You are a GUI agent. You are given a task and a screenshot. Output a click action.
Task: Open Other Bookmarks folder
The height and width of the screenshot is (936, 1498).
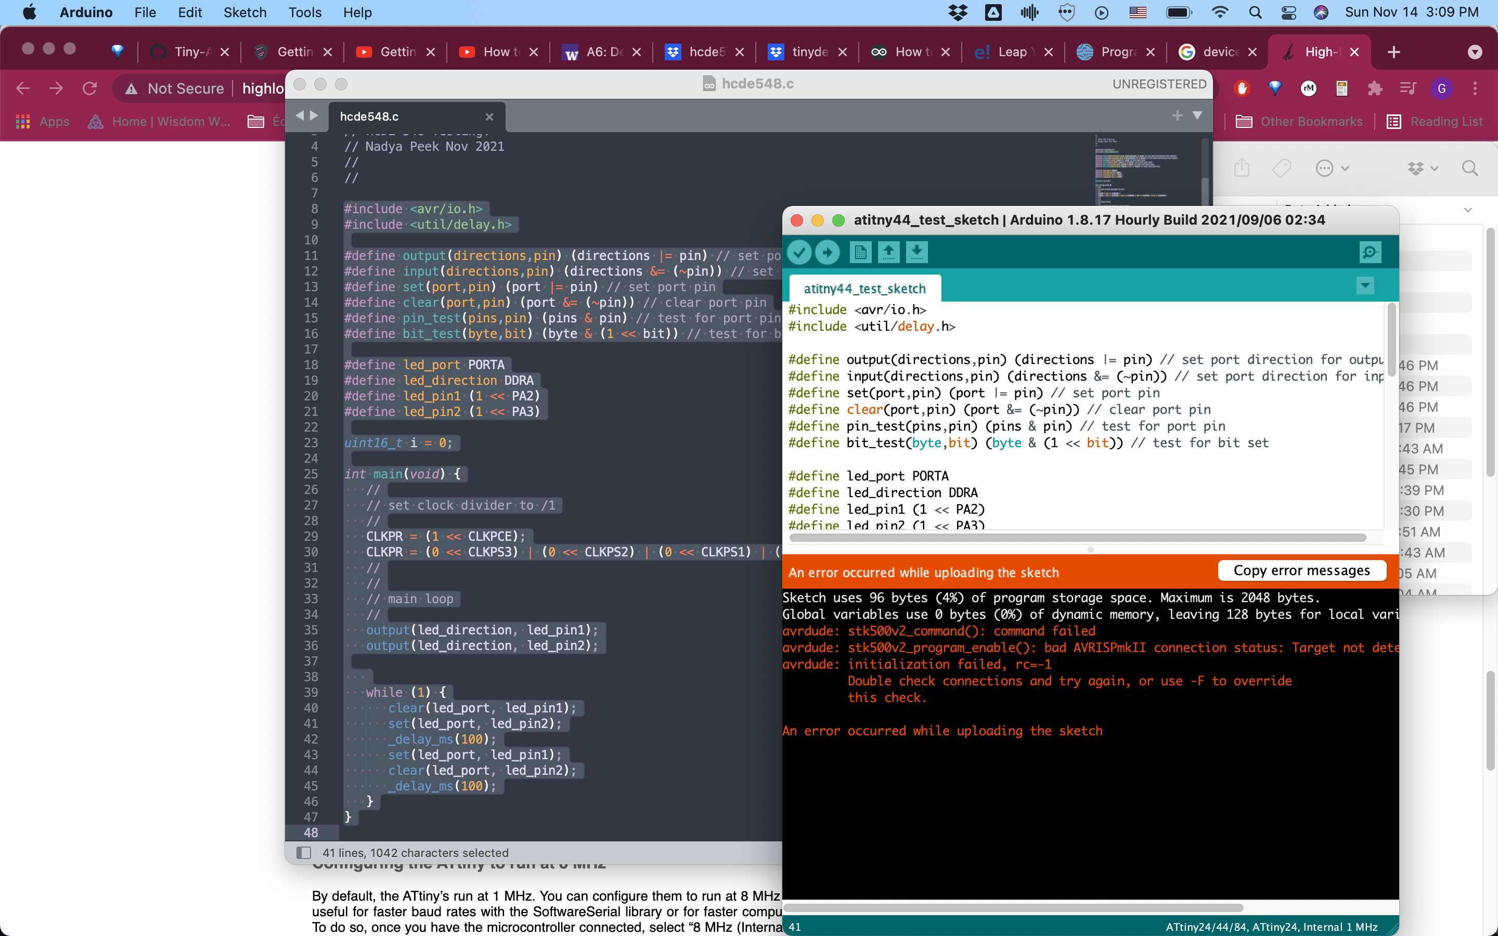1299,121
